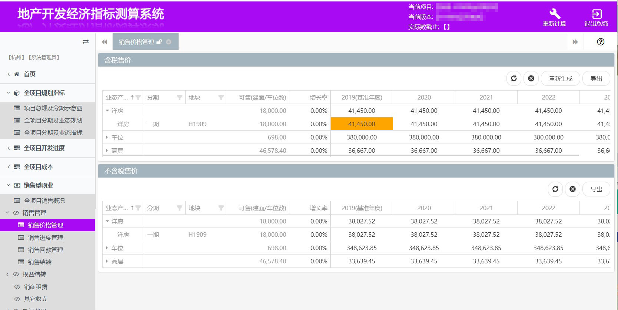Expand the 车位 row in 含税售价 table
The height and width of the screenshot is (310, 618).
(x=107, y=137)
